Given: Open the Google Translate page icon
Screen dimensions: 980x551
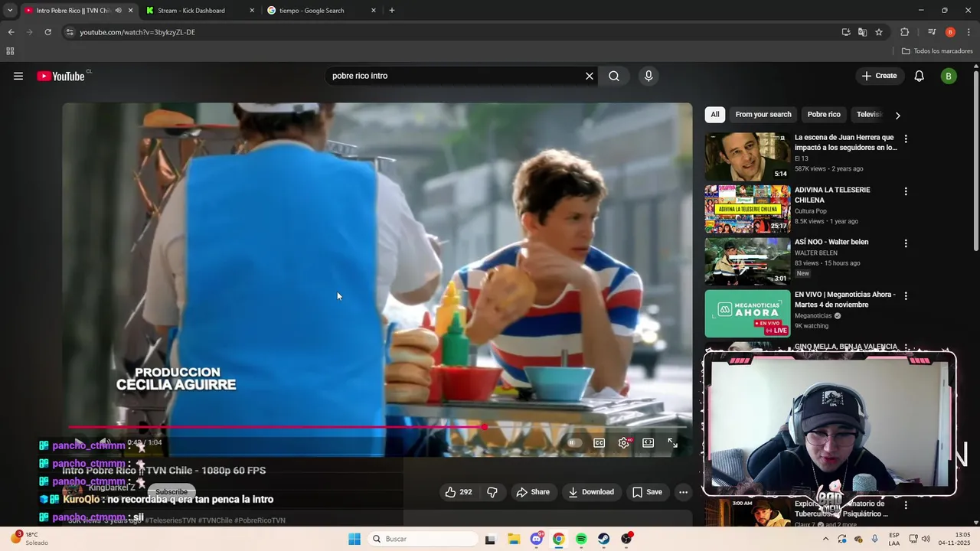Looking at the screenshot, I should (862, 32).
